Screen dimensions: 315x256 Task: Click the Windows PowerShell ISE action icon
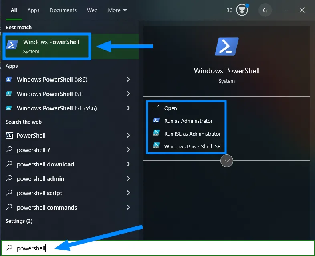(156, 146)
